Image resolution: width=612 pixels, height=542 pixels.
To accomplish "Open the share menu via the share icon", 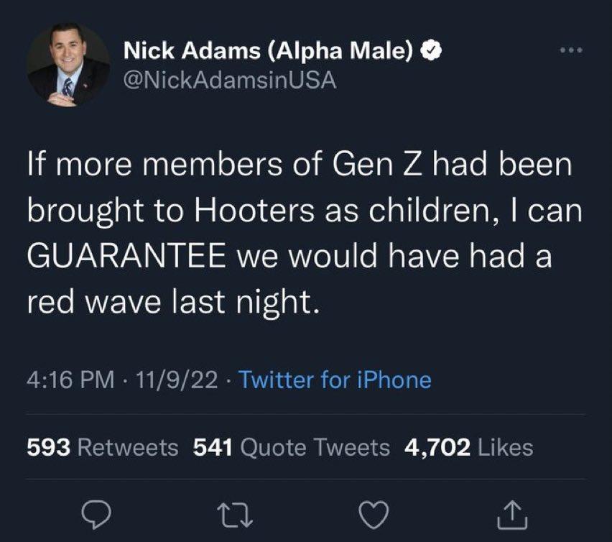I will 510,513.
